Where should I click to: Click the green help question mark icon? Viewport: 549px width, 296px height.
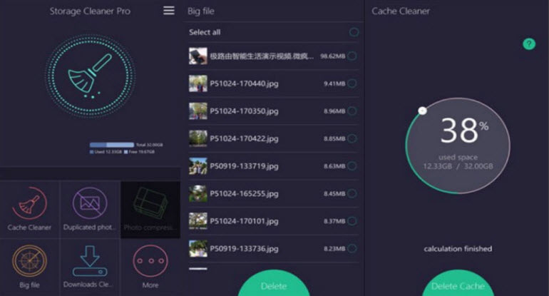pyautogui.click(x=529, y=44)
